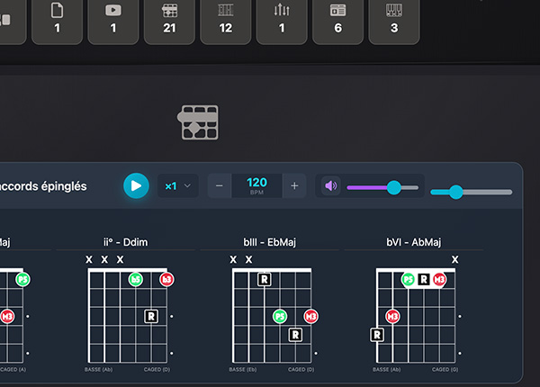Decrease BPM with minus button

[x=220, y=186]
